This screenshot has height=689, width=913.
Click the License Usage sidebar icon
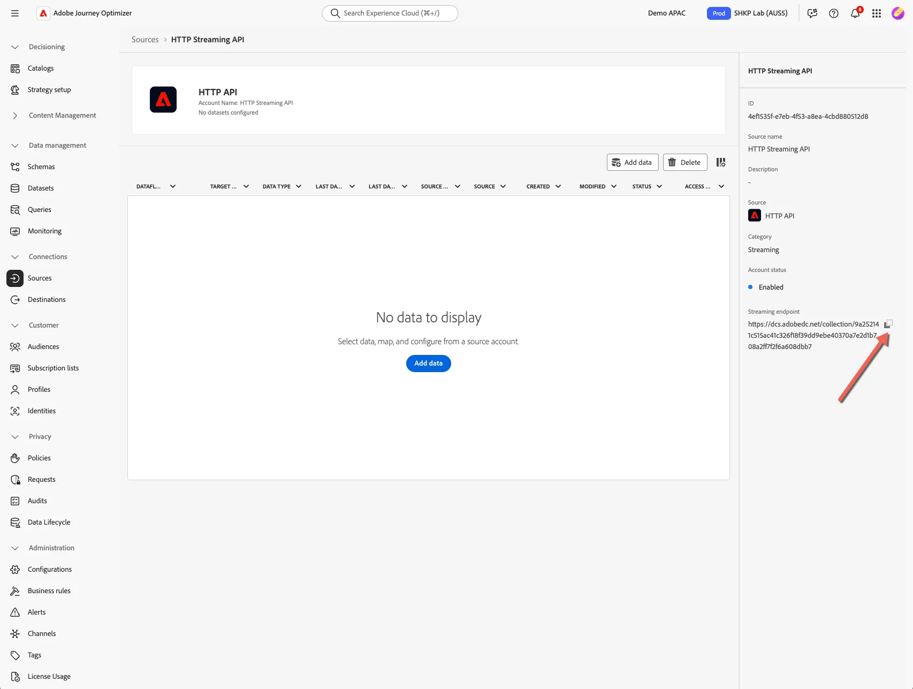coord(15,677)
